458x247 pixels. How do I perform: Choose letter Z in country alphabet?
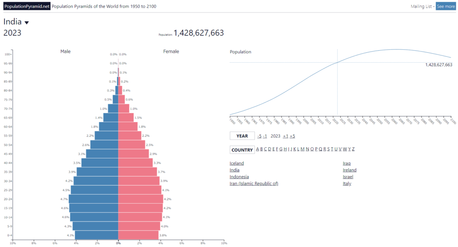tap(353, 149)
